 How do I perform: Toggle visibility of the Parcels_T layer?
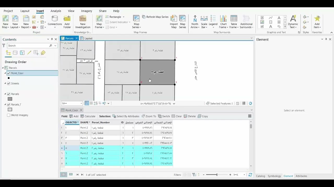coord(9,104)
